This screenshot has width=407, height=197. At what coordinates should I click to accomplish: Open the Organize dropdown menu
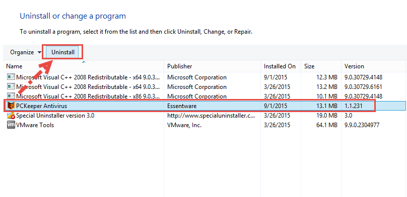click(25, 52)
